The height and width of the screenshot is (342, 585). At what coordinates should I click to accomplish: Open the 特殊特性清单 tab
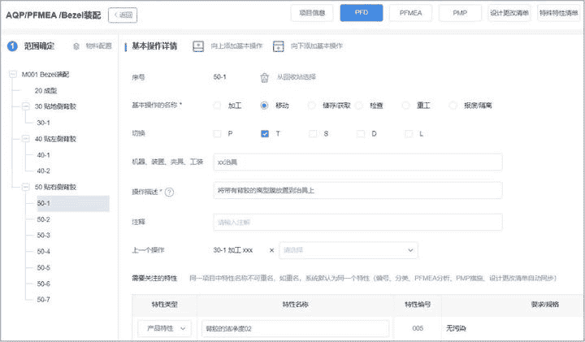click(x=558, y=13)
